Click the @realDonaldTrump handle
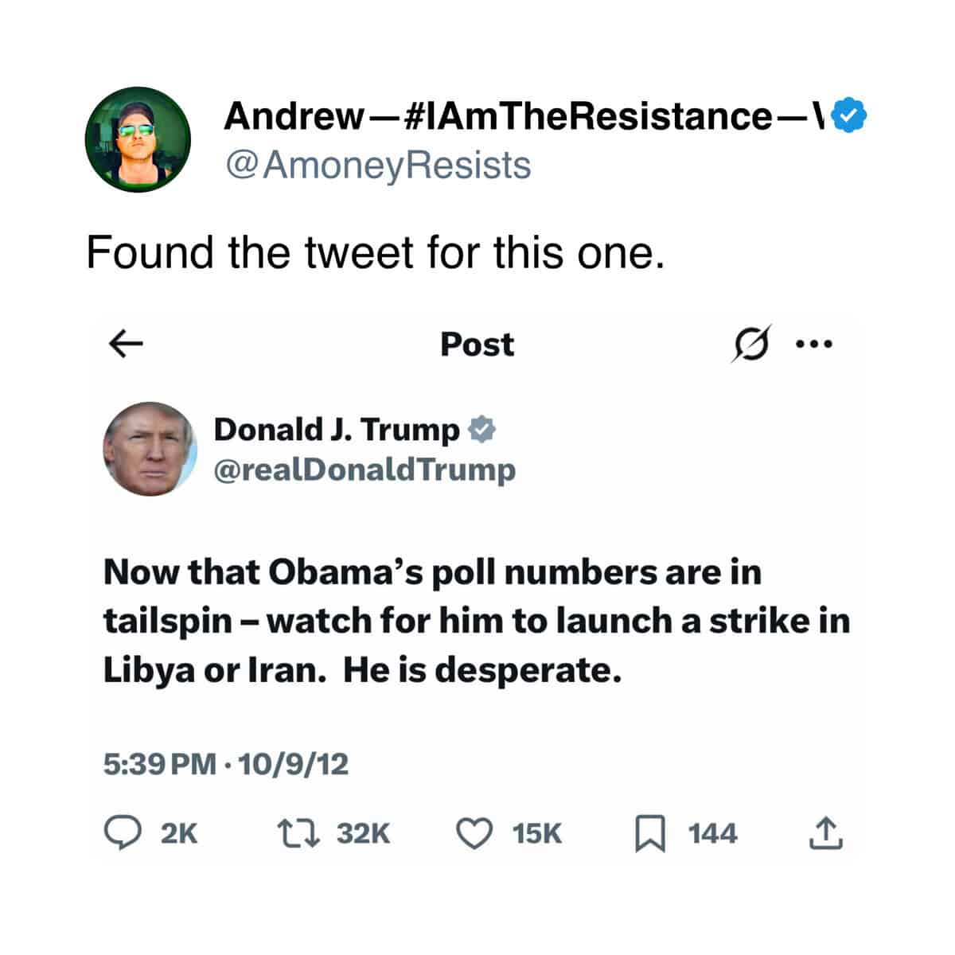 [364, 470]
